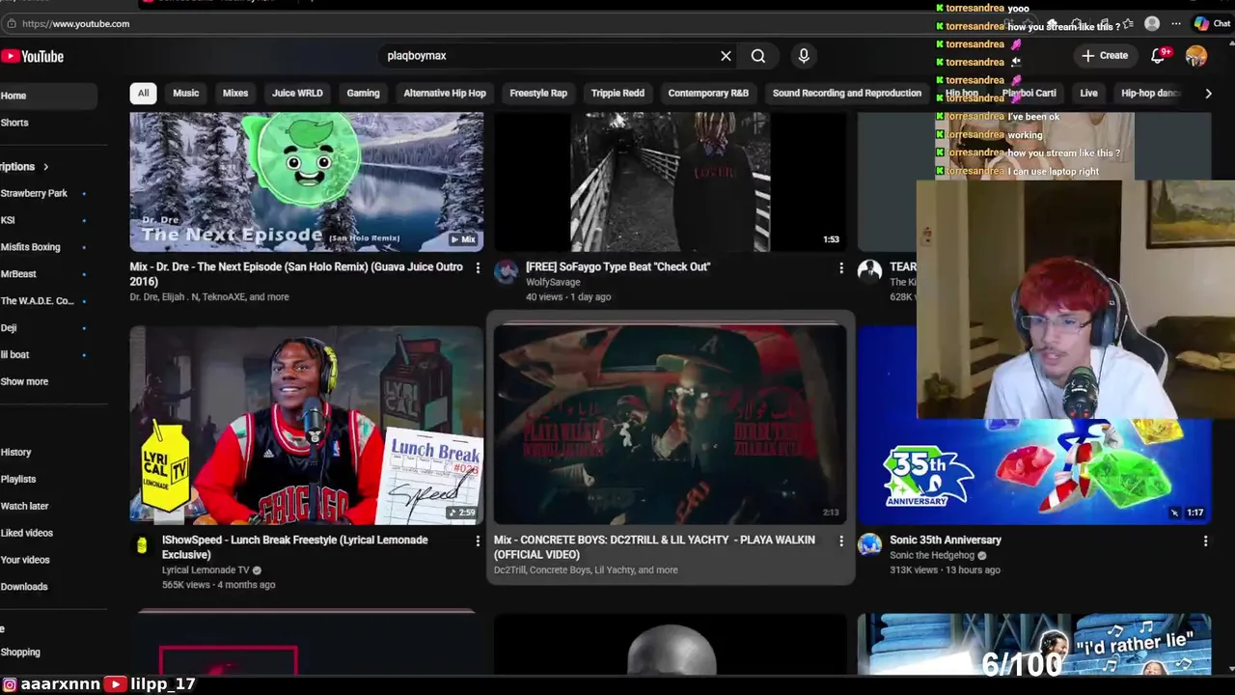This screenshot has width=1235, height=695.
Task: Open WolfySavage channel avatar
Action: (506, 272)
